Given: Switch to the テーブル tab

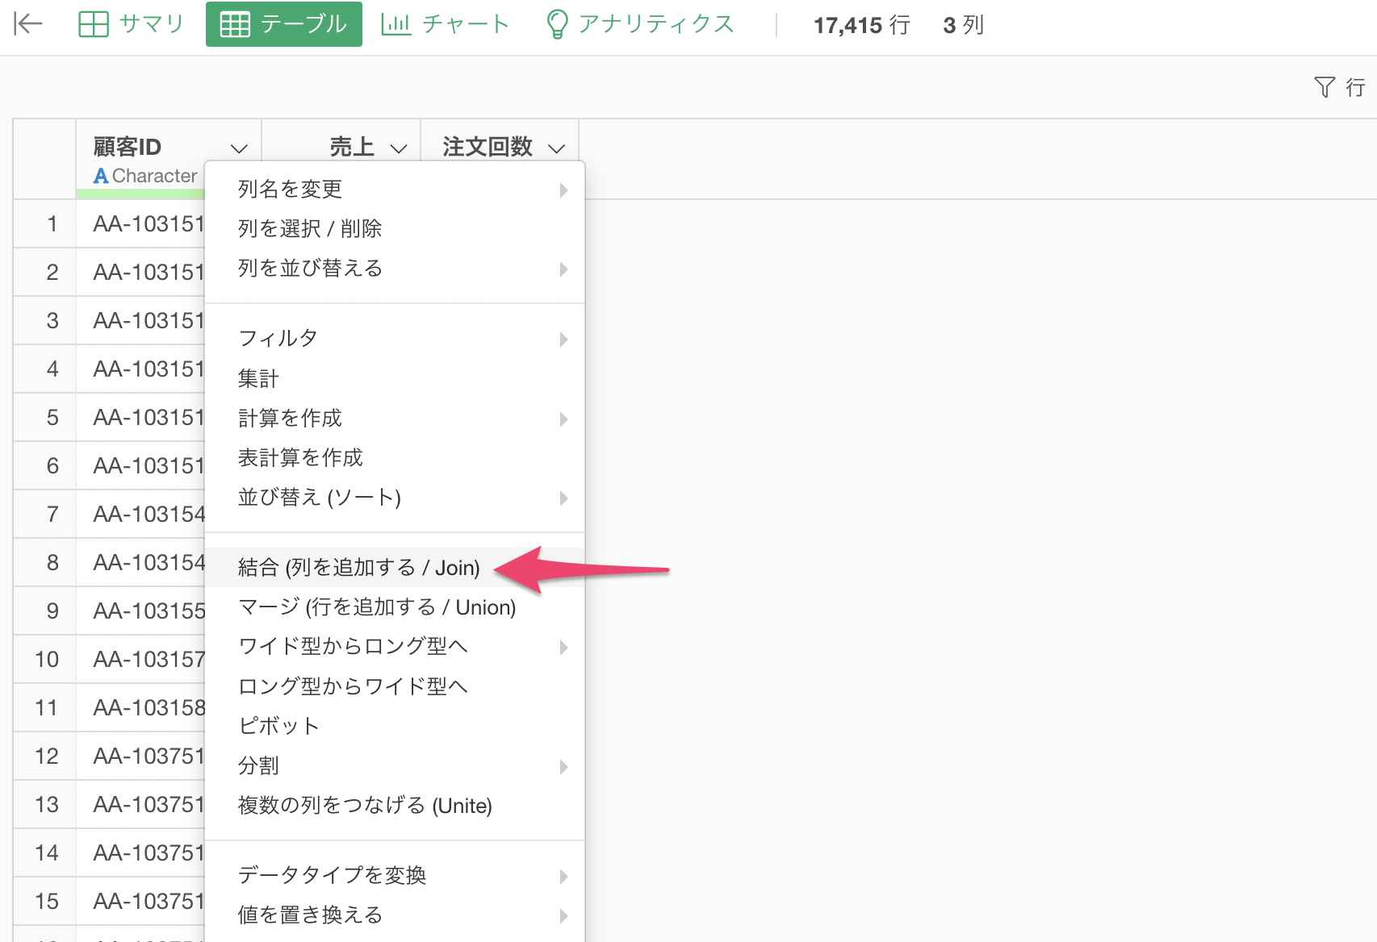Looking at the screenshot, I should [284, 24].
